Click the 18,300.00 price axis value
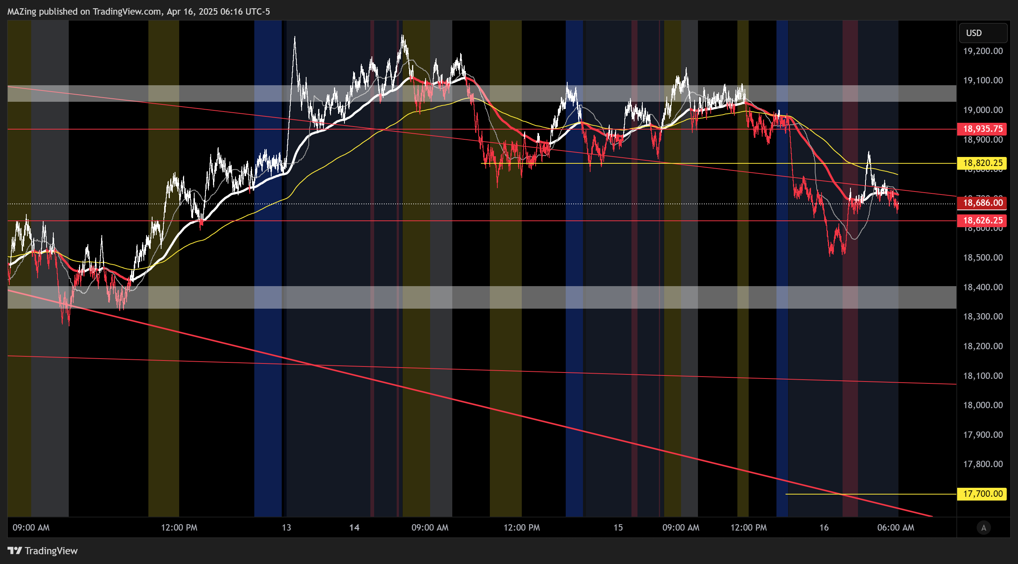Image resolution: width=1018 pixels, height=564 pixels. (x=983, y=317)
